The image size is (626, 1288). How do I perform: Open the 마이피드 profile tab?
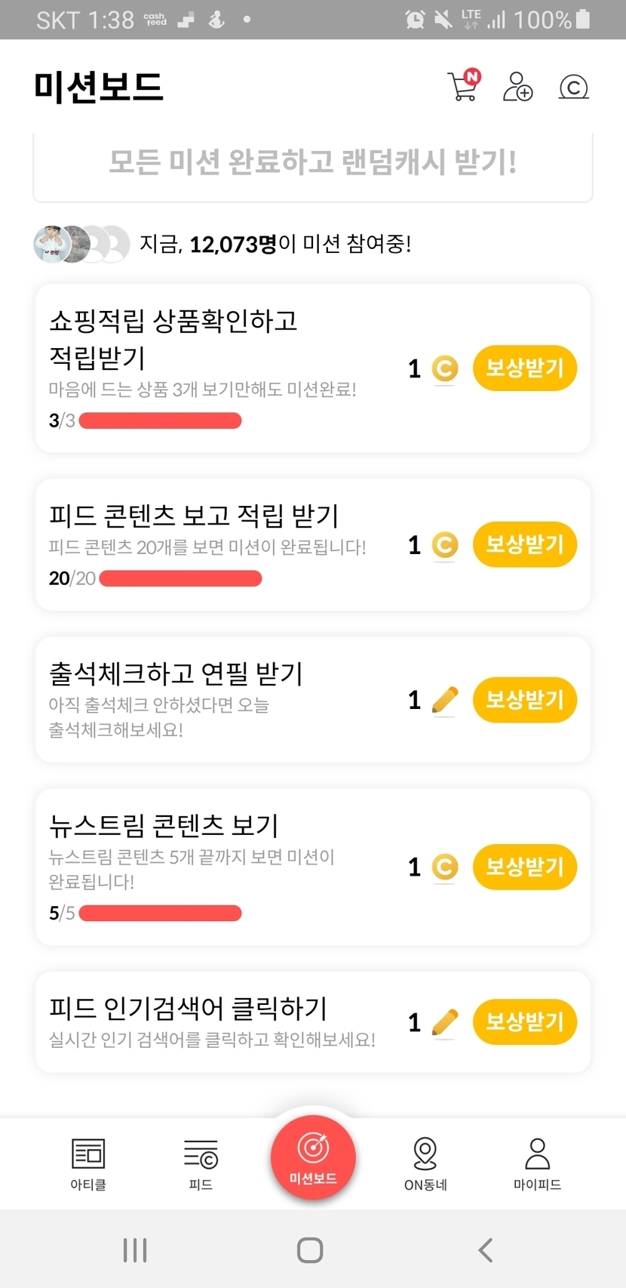(537, 1163)
